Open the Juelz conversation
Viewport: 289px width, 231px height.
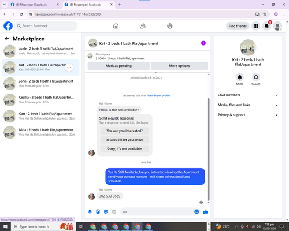(40, 51)
